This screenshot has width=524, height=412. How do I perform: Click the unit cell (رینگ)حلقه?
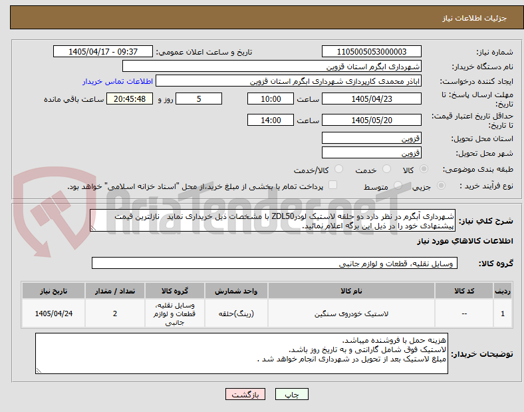(x=236, y=313)
